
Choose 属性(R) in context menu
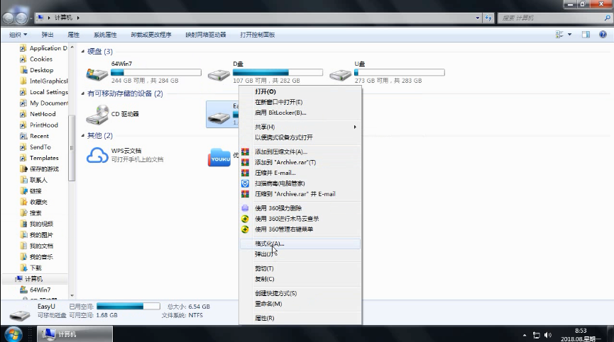300,318
